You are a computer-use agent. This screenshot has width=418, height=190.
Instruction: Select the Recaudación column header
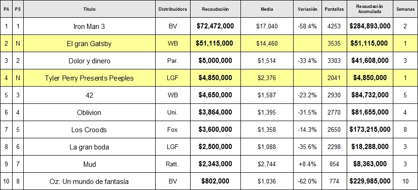[215, 9]
